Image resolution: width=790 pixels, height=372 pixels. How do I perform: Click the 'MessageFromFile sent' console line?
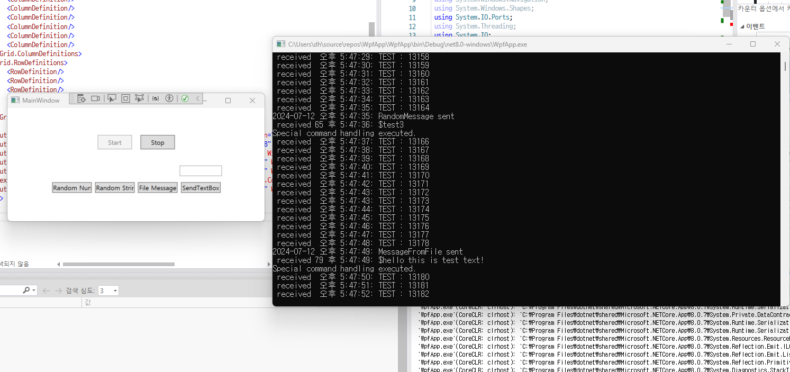click(368, 252)
